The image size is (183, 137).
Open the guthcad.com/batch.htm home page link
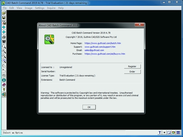[103, 43]
